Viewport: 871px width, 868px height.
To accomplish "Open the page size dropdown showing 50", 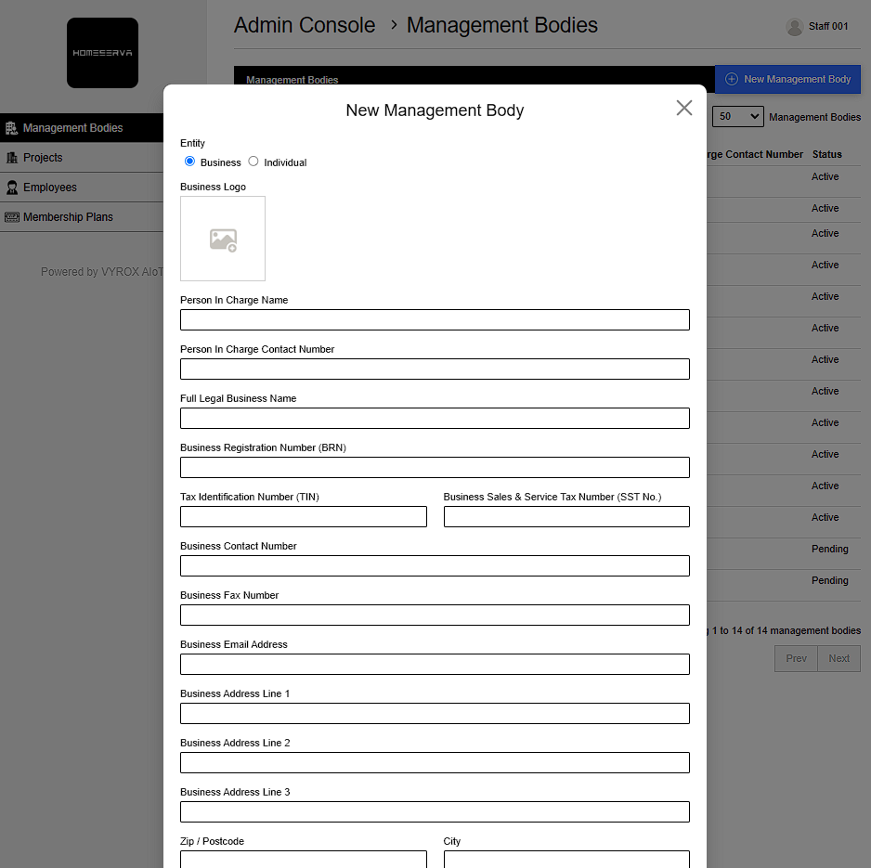I will click(737, 117).
